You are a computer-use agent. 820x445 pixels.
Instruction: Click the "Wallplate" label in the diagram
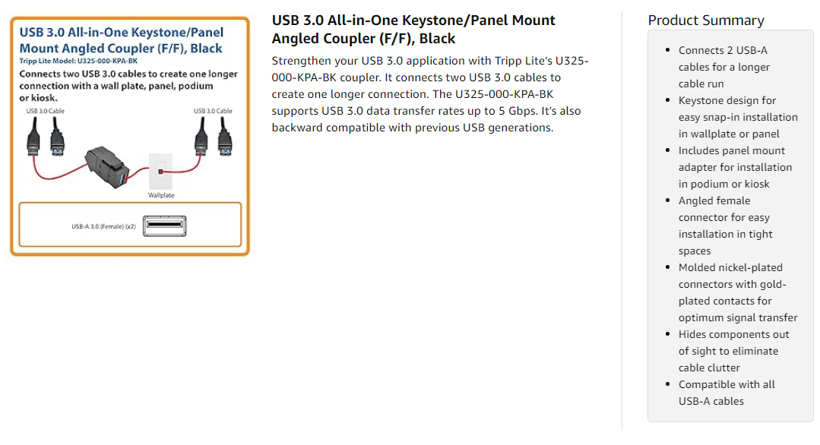[x=160, y=195]
